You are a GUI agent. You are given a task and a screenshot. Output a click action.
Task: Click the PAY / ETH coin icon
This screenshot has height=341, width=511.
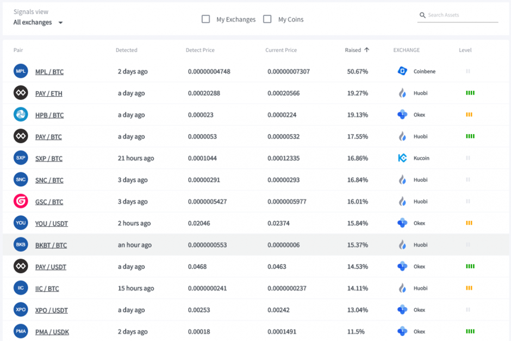pos(21,93)
